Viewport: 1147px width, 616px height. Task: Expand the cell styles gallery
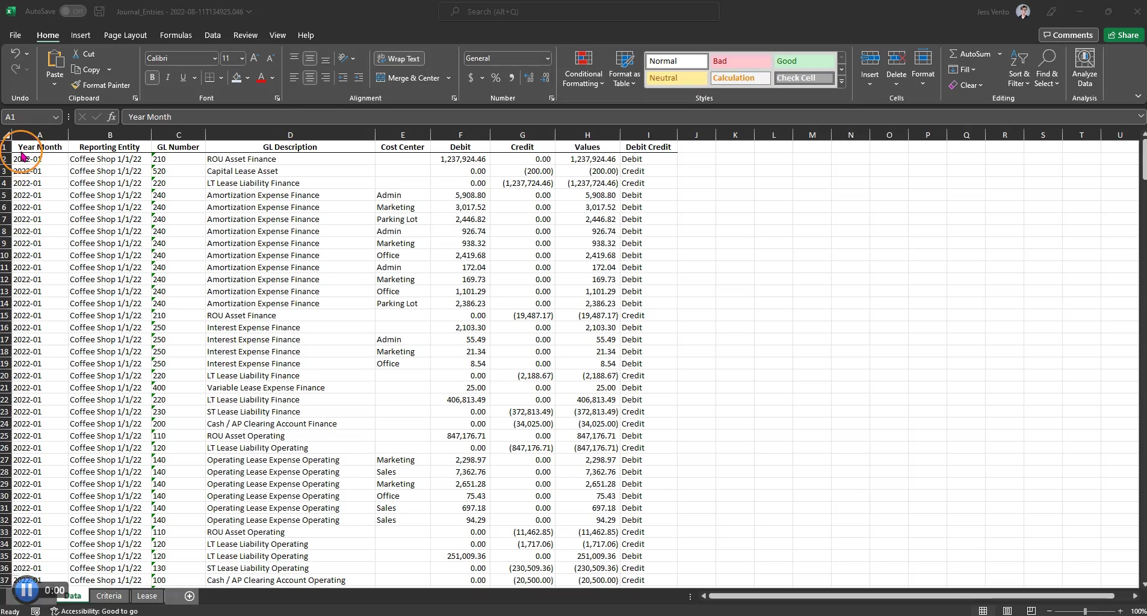841,82
